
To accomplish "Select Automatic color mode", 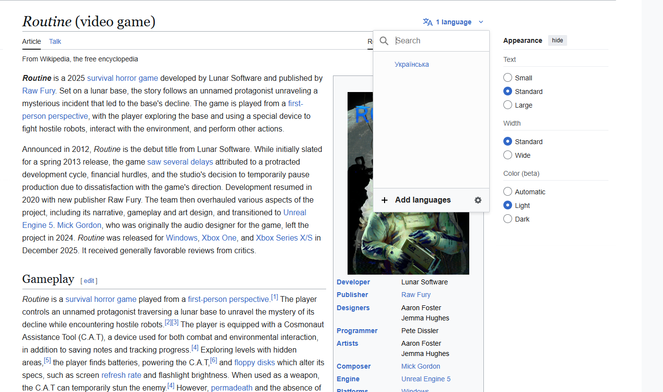I will pyautogui.click(x=508, y=191).
